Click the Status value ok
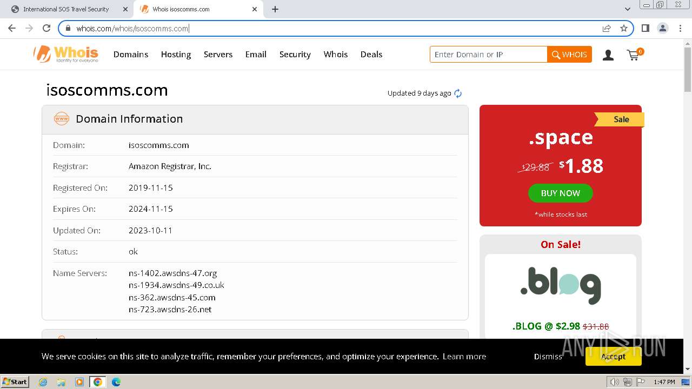Screen dimensions: 692x389 coord(133,252)
